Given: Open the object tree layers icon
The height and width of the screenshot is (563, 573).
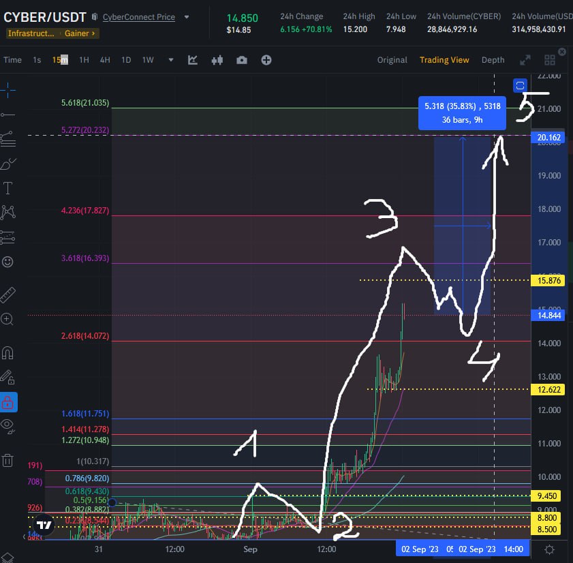Looking at the screenshot, I should click(x=7, y=558).
